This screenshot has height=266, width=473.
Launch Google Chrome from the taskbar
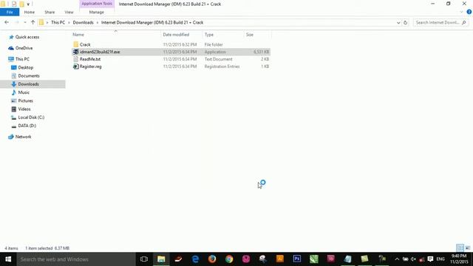click(x=229, y=259)
